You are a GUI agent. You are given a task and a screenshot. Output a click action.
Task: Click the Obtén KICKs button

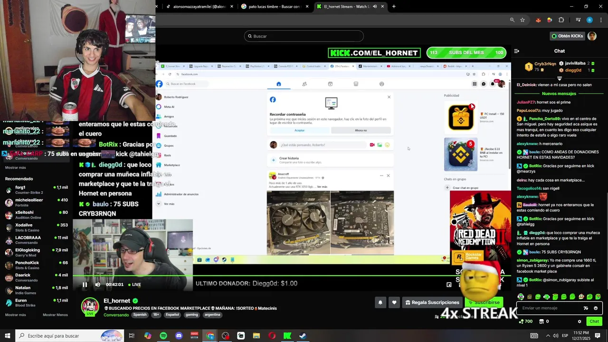(x=568, y=36)
